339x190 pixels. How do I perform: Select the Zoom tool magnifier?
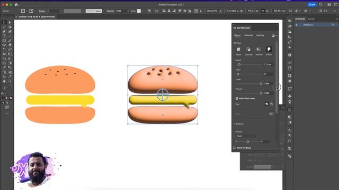click(10, 81)
